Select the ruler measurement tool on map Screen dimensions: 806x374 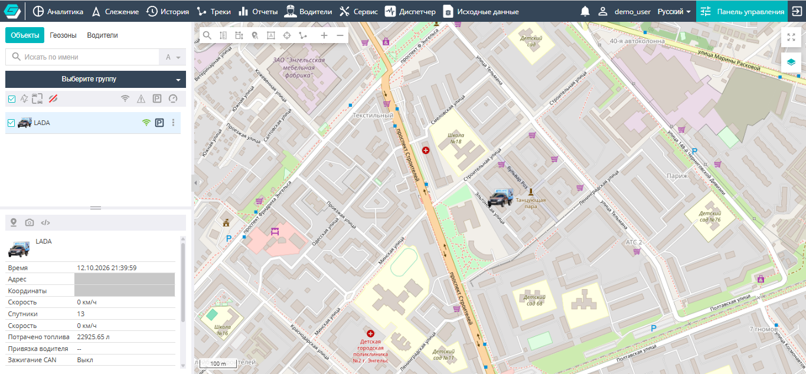223,35
